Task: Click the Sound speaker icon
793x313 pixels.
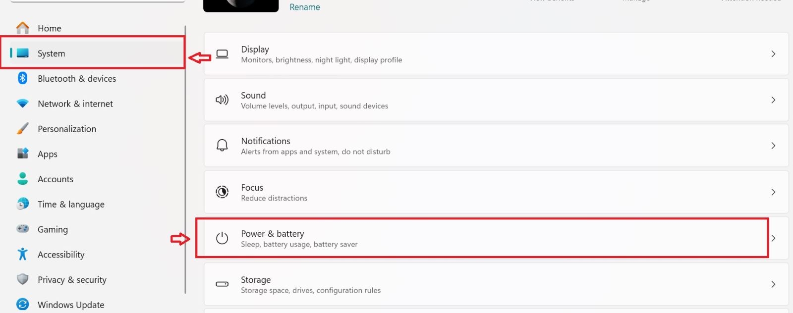Action: pos(222,100)
